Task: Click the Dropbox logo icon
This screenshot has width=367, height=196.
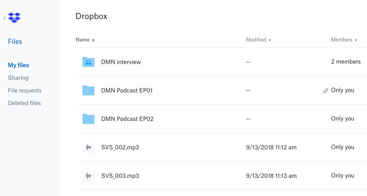Action: [x=14, y=18]
